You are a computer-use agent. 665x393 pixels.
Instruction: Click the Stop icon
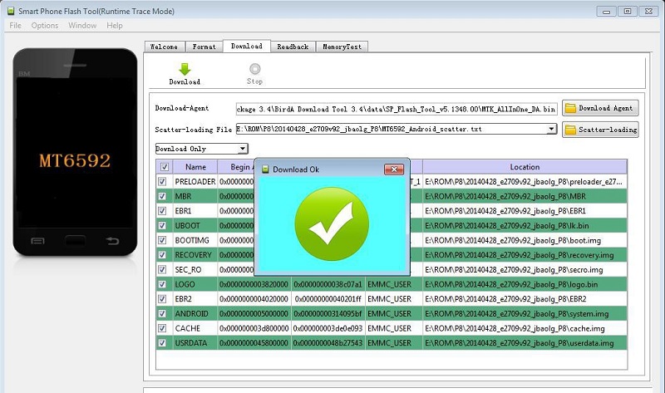click(255, 69)
